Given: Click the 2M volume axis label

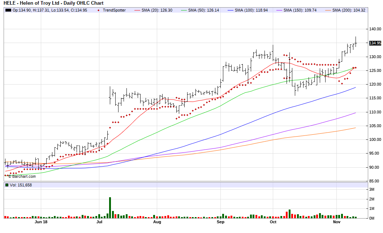Looking at the screenshot, I should (x=372, y=199).
